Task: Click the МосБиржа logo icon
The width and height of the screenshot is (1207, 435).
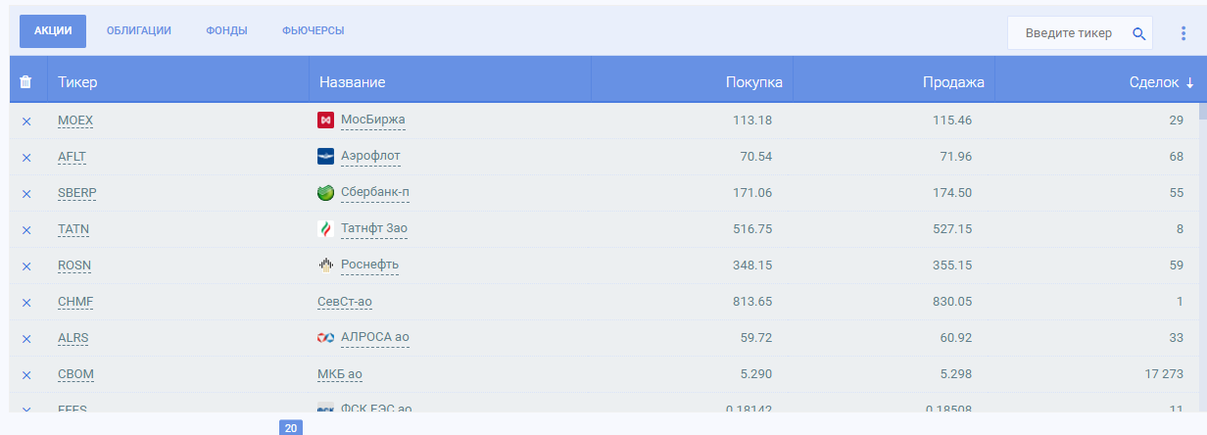Action: [326, 120]
